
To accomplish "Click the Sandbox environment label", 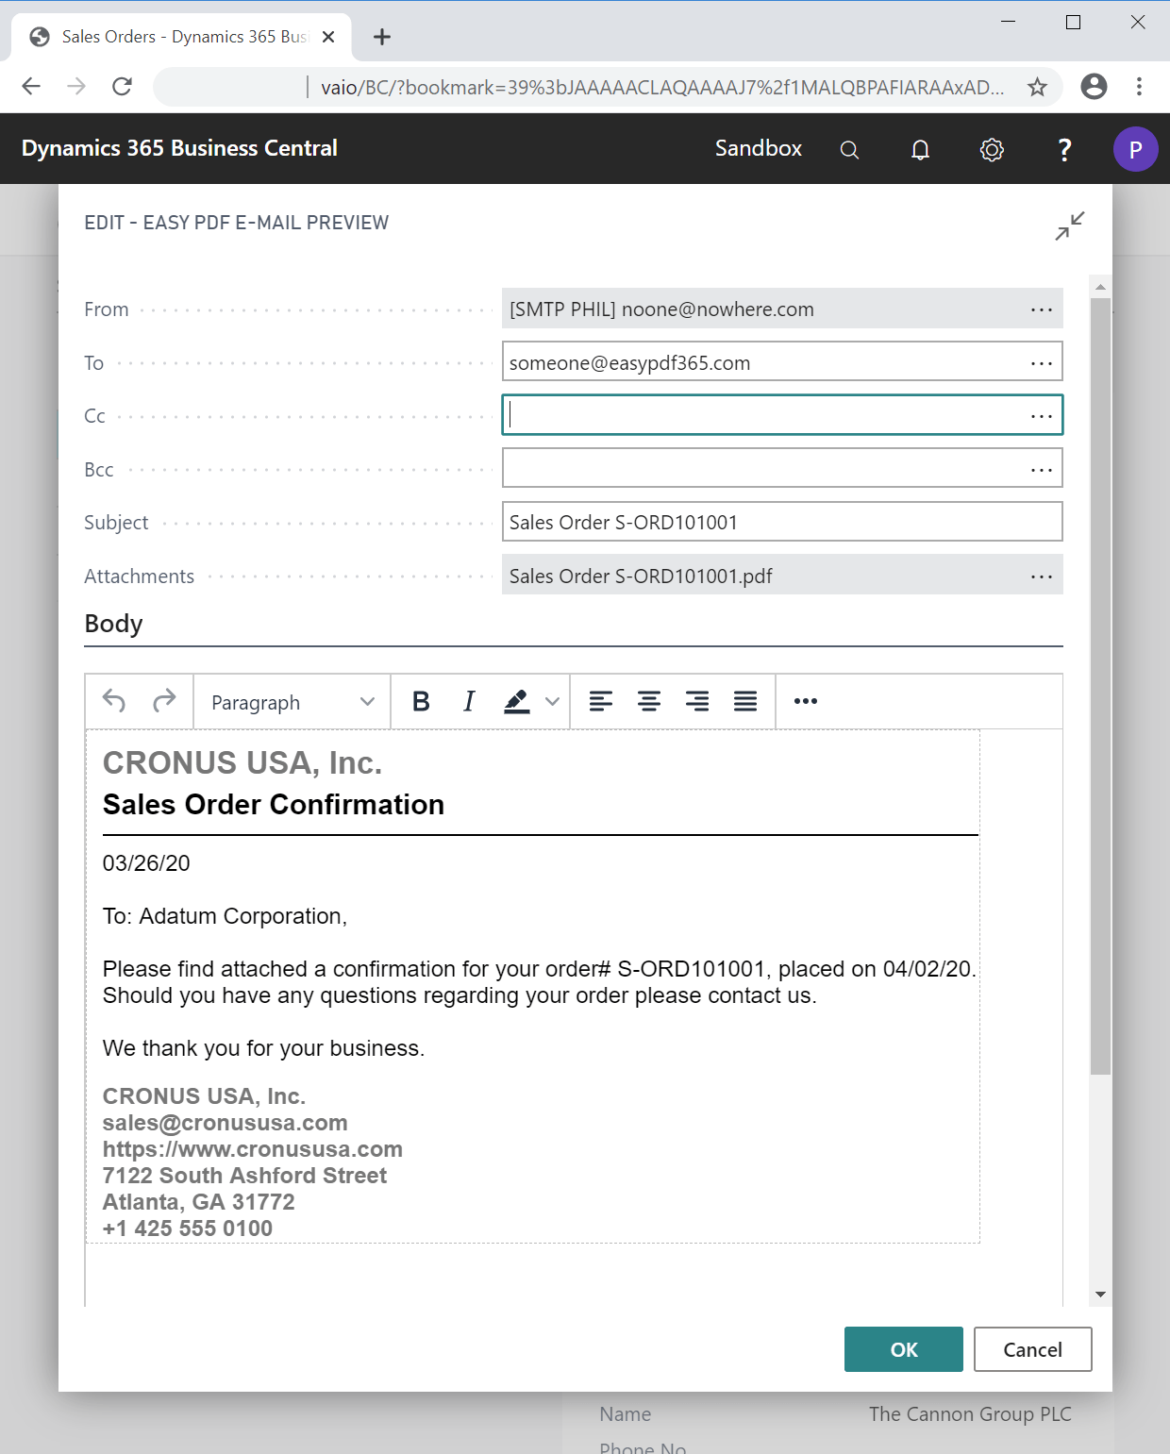I will pyautogui.click(x=758, y=149).
